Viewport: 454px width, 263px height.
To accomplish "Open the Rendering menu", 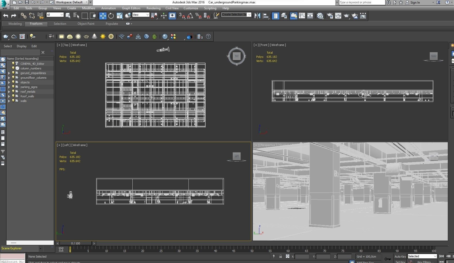I will click(153, 8).
